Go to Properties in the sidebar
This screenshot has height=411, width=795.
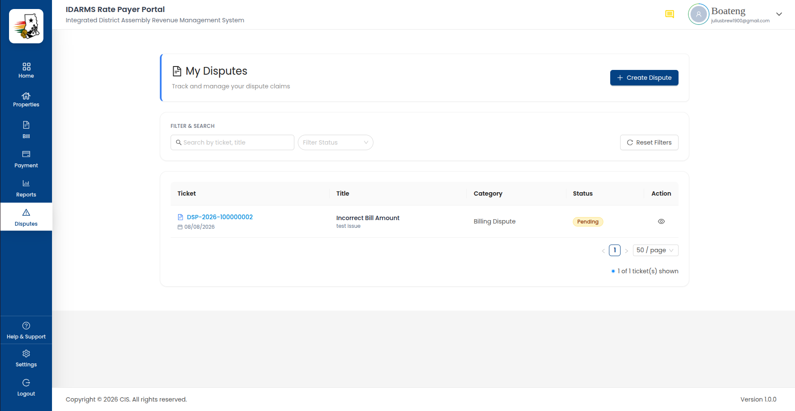(26, 100)
